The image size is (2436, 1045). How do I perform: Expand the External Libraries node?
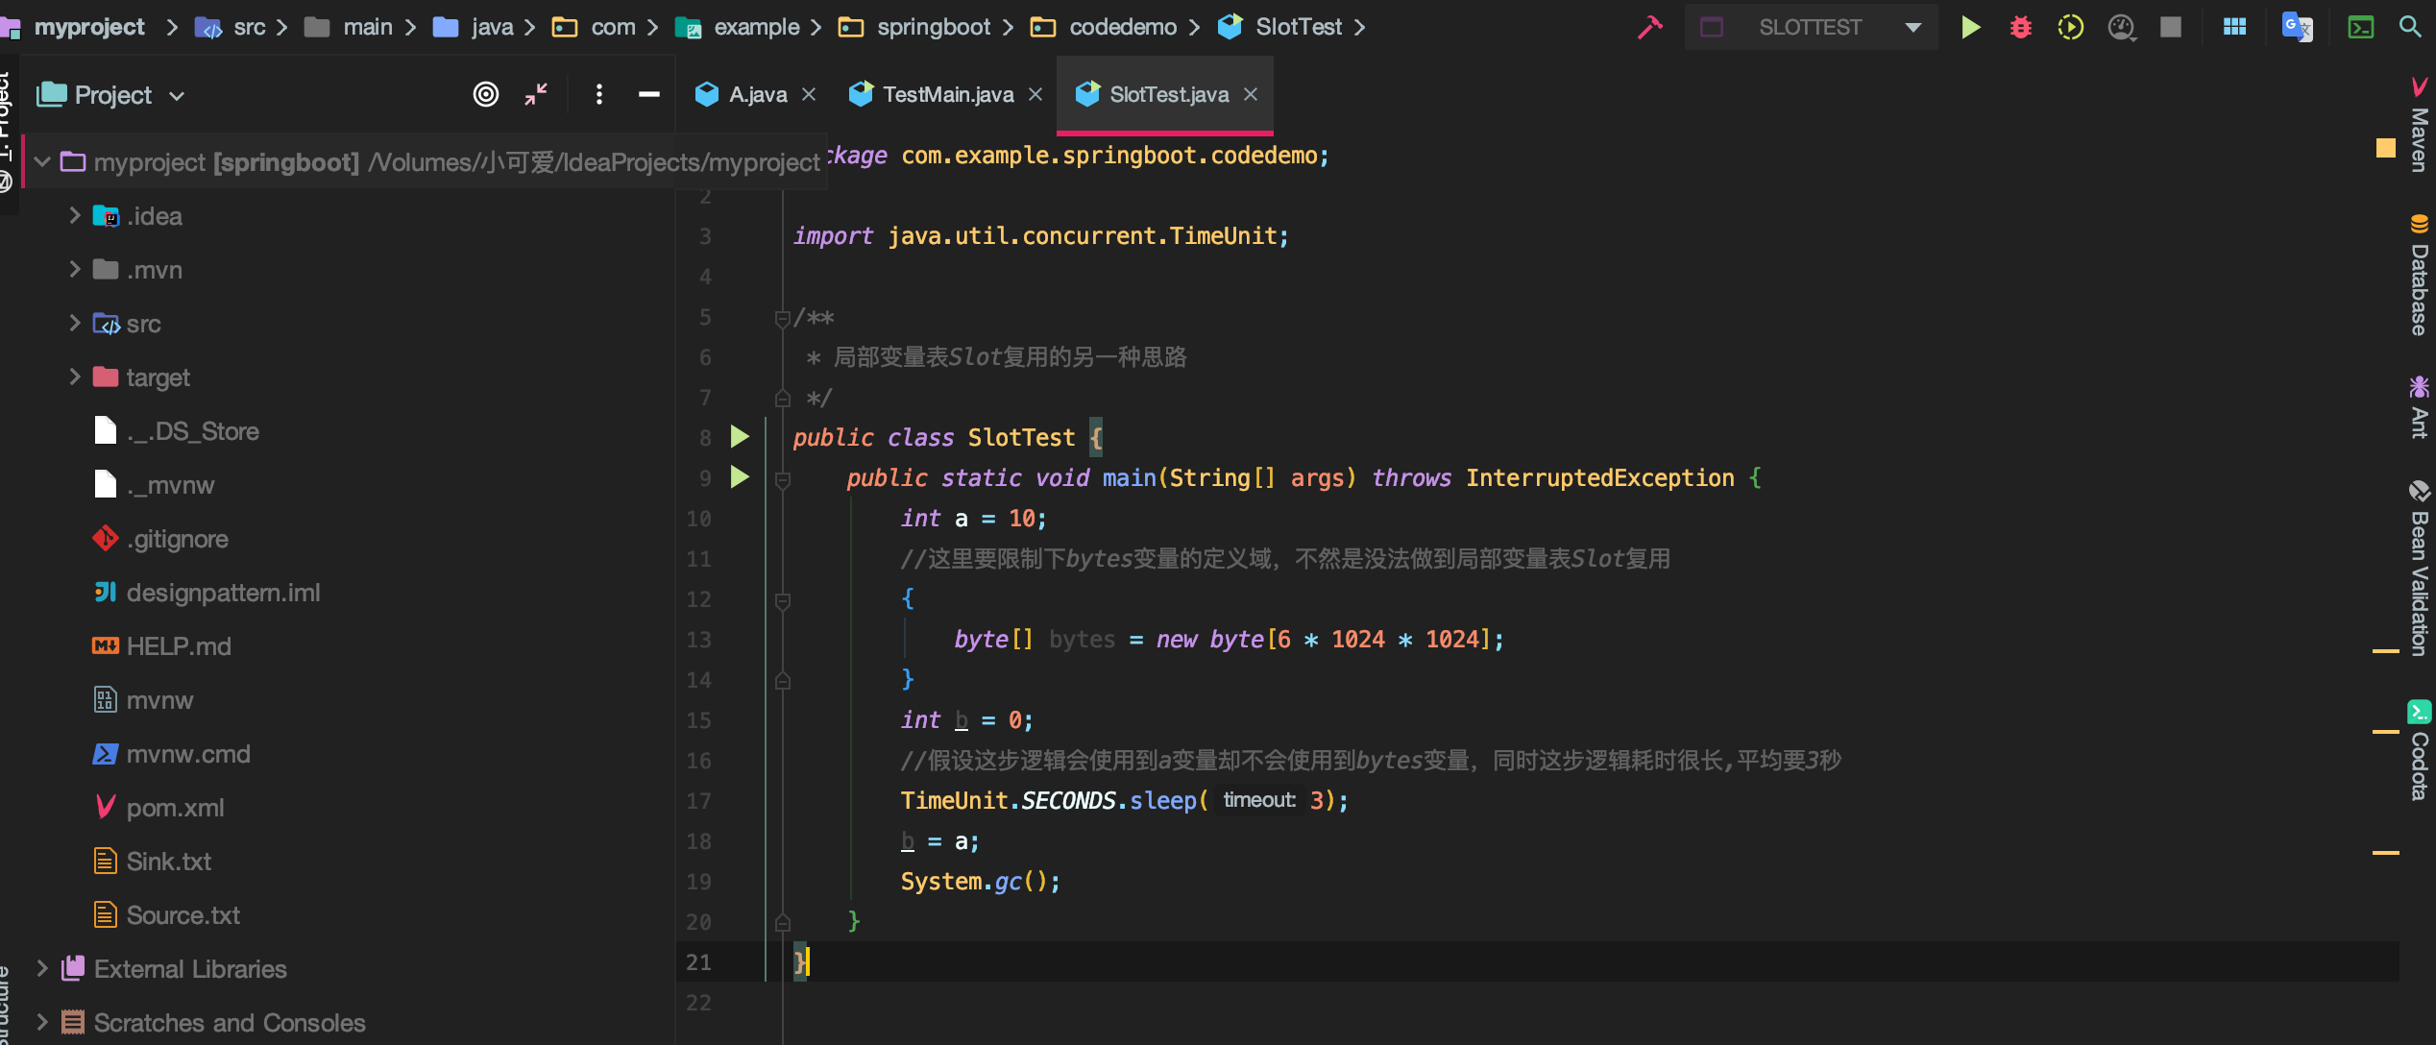pyautogui.click(x=42, y=969)
